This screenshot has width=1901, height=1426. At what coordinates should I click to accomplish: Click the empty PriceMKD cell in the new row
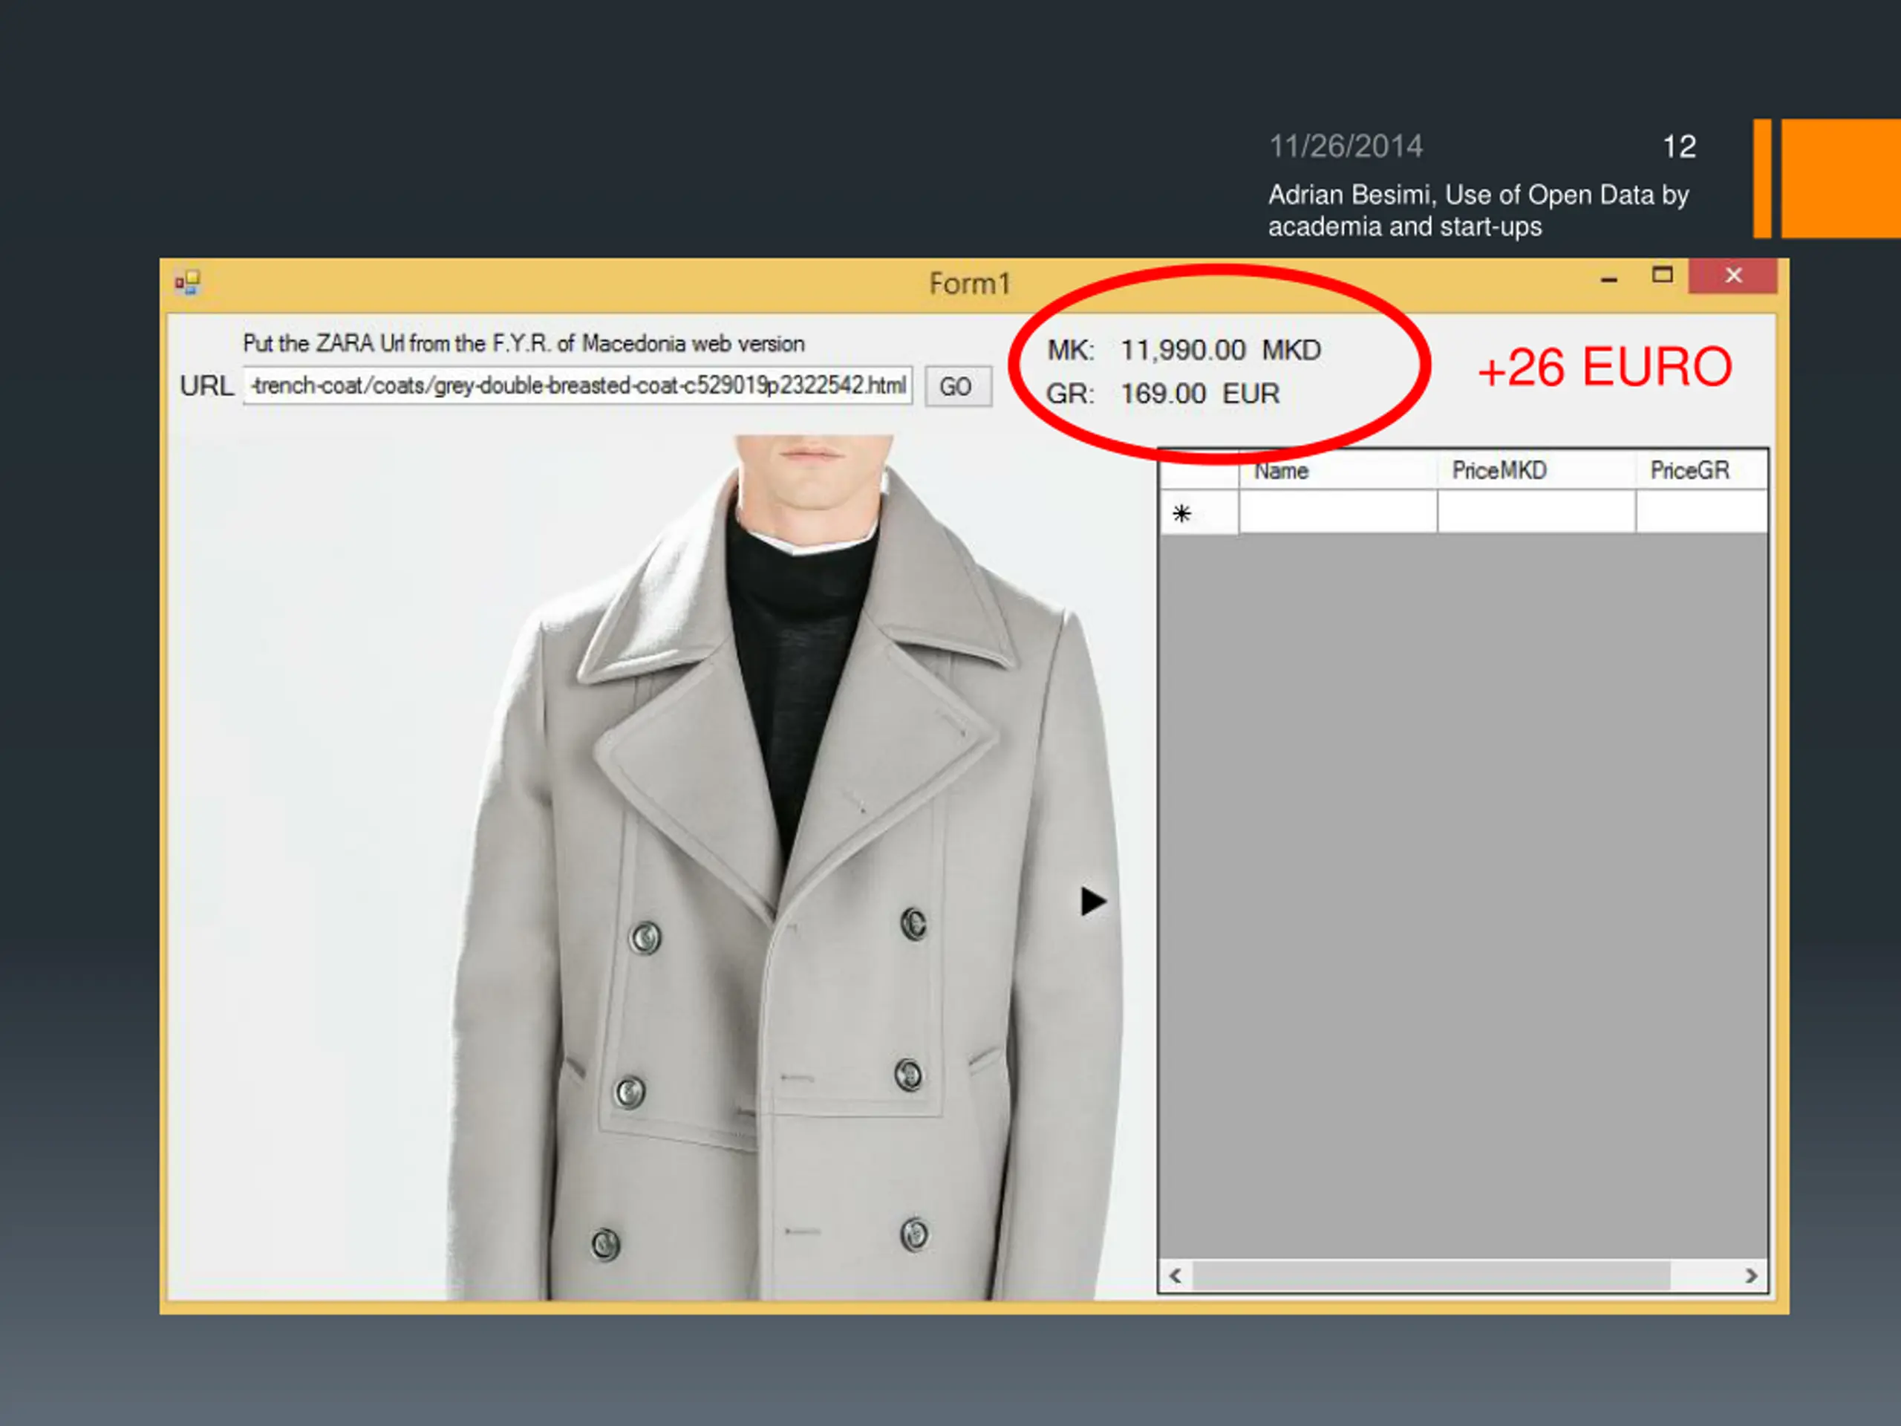click(x=1536, y=512)
